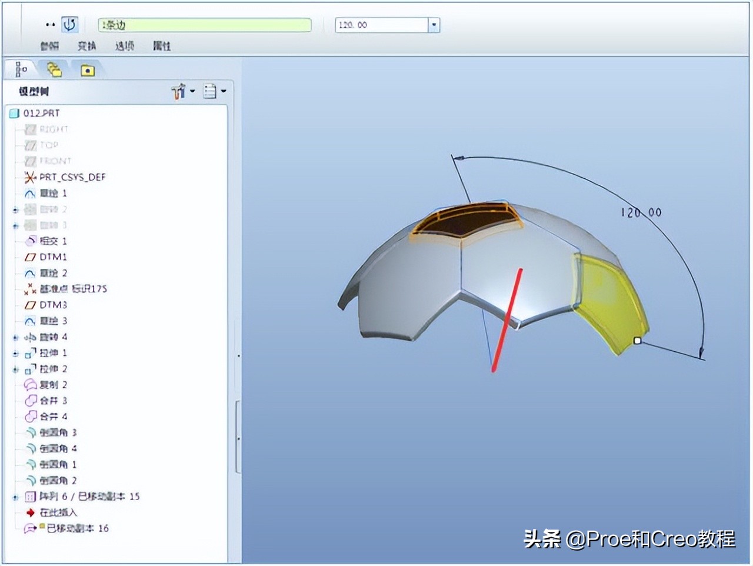The height and width of the screenshot is (566, 753).
Task: Click the chamfer direction flip icon
Action: pos(70,24)
